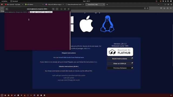Click the Firefox icon beside the tabs
Image resolution: width=173 pixels, height=97 pixels.
[x=2, y=5]
